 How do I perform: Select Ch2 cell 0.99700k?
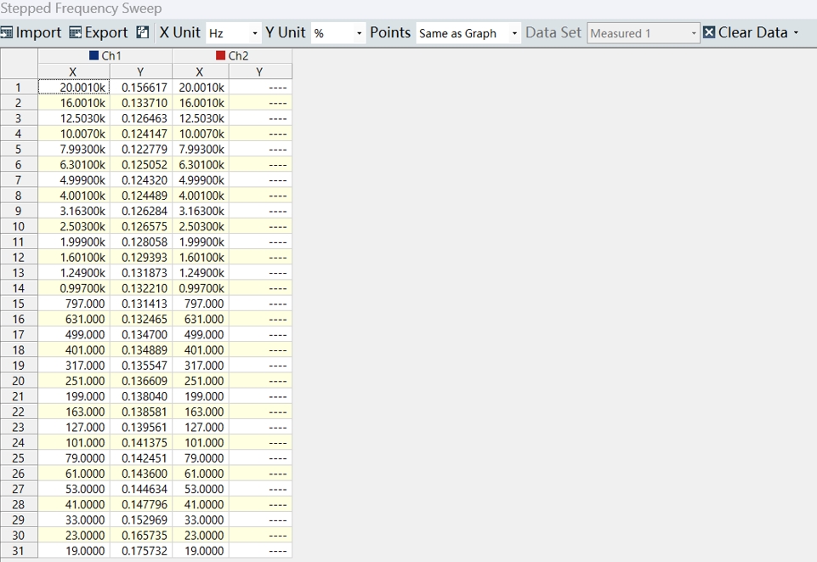pyautogui.click(x=201, y=288)
